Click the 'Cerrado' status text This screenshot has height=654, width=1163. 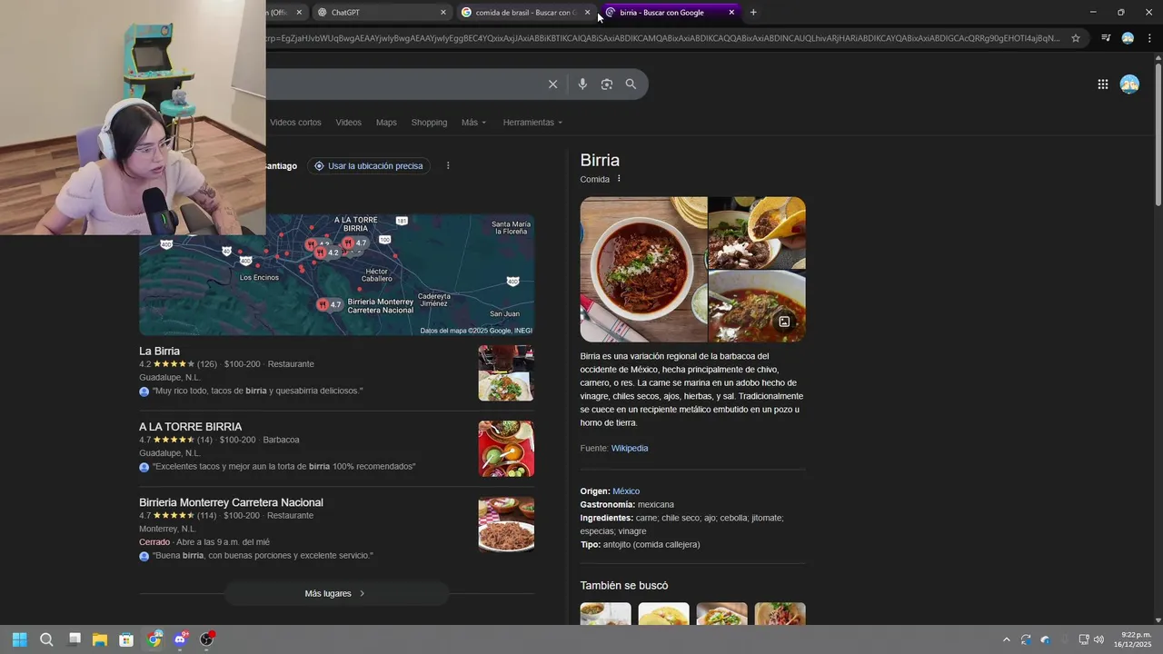pyautogui.click(x=154, y=542)
